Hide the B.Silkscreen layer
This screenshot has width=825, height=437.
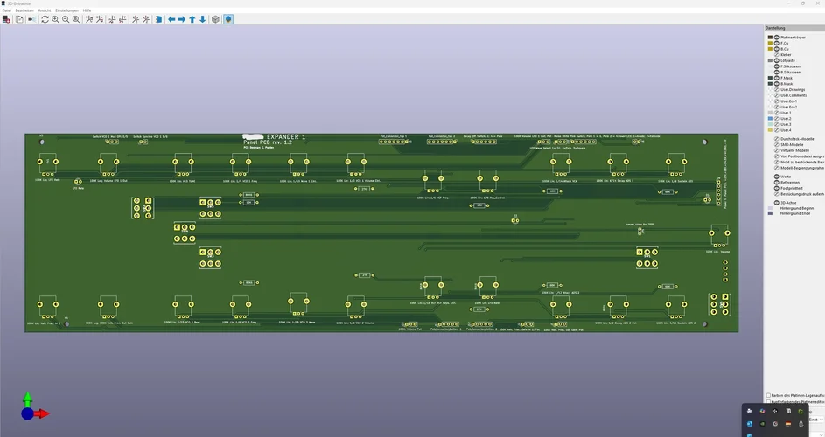pos(777,72)
